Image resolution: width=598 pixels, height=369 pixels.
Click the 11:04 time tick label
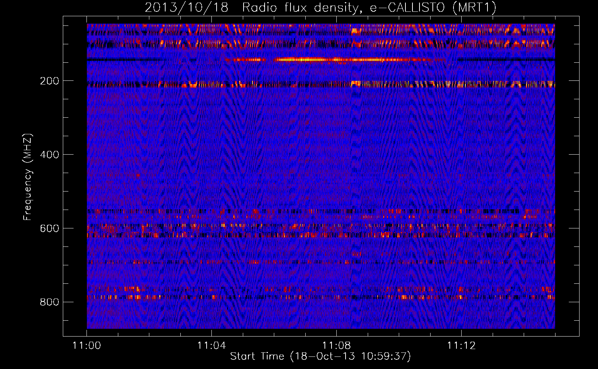(x=211, y=345)
